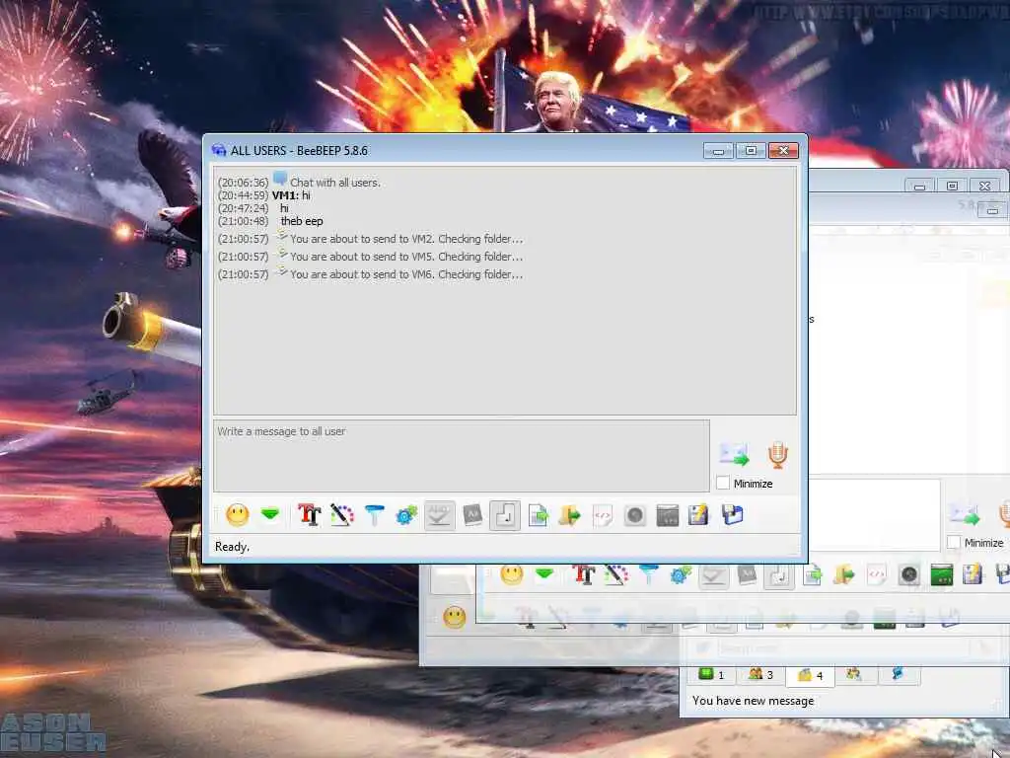
Task: Open emoticons picker in ALL USERS window
Action: pos(237,515)
